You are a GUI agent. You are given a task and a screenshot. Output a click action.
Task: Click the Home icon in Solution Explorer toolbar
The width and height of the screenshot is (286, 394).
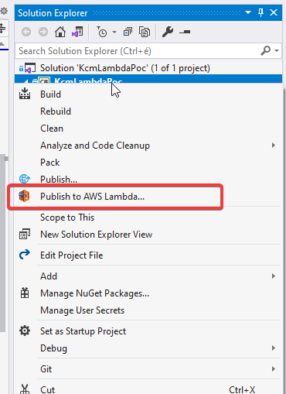pos(60,32)
